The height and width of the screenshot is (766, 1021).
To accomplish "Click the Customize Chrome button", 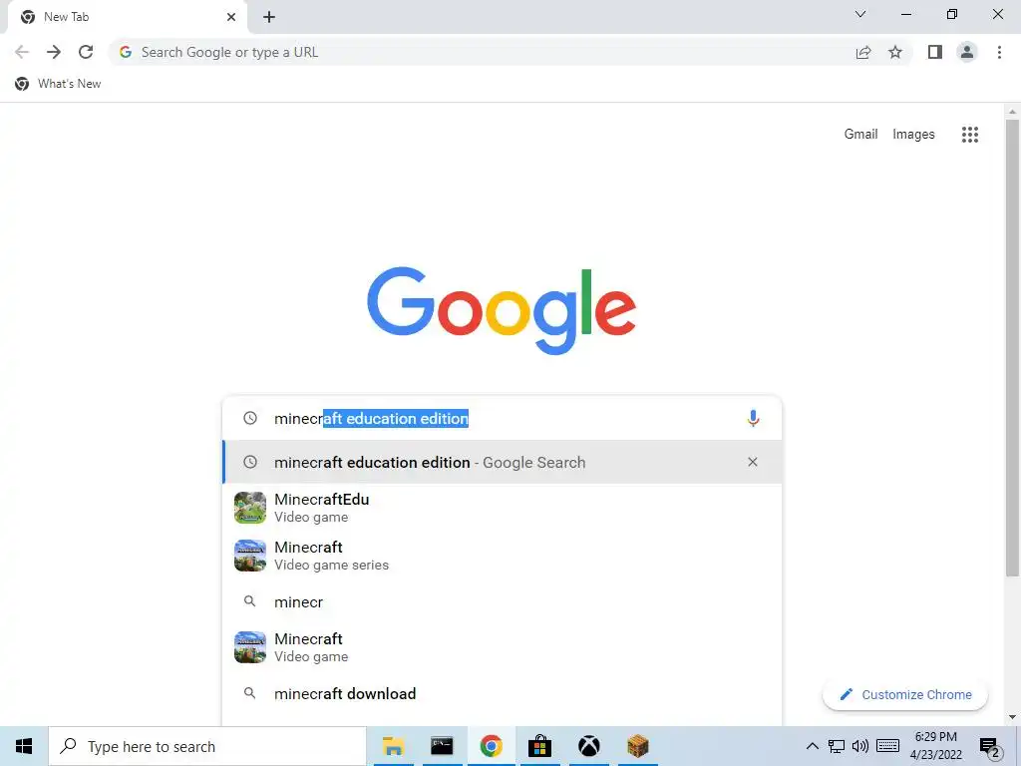I will [905, 694].
